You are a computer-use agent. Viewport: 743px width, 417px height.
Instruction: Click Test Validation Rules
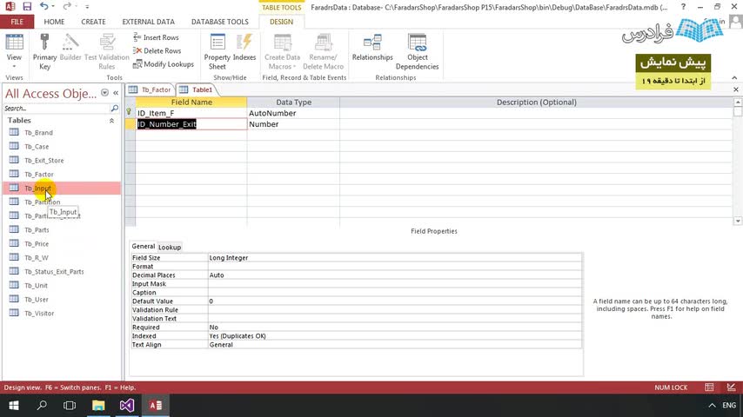coord(107,52)
